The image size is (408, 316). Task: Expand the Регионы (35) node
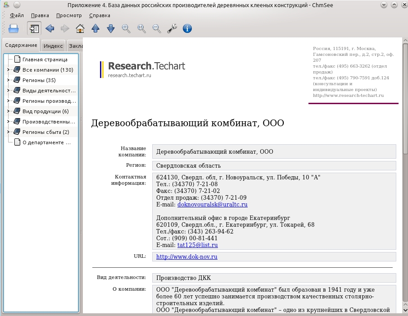pyautogui.click(x=8, y=80)
